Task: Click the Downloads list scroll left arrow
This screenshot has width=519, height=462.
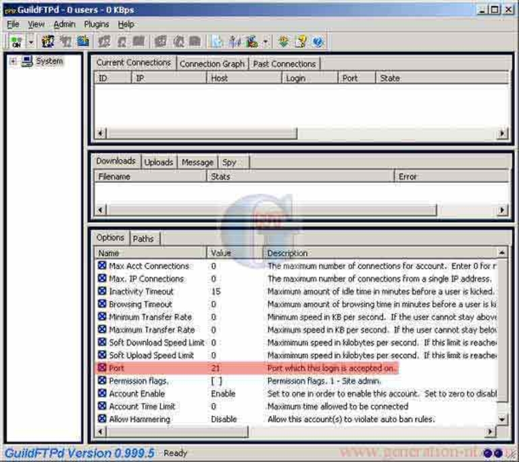Action: tap(101, 210)
